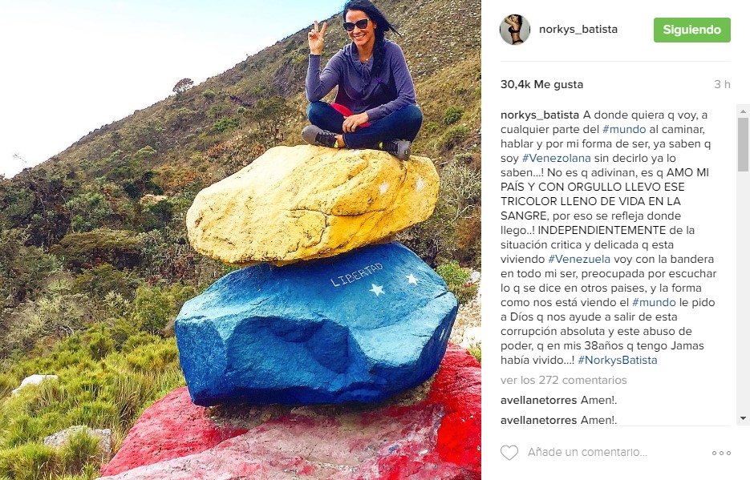Open norkys_batista username in post header

point(578,29)
